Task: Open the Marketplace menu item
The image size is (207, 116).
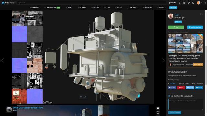Action: point(52,8)
